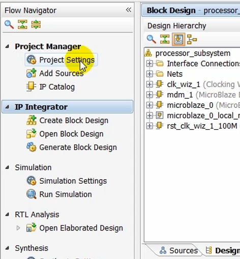Click the clk_wiz_1 IP block icon
Viewport: 240px width, 259px height.
pos(160,84)
